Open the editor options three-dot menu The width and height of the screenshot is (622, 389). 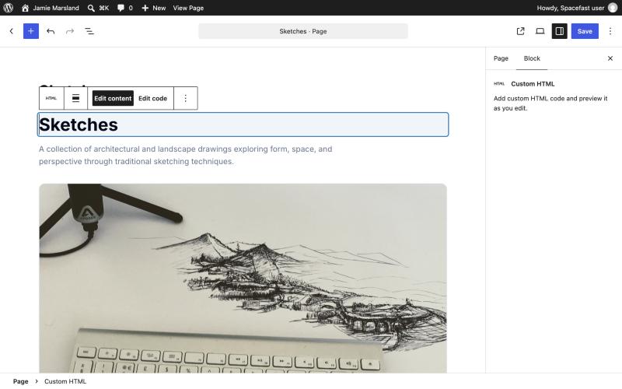coord(610,31)
